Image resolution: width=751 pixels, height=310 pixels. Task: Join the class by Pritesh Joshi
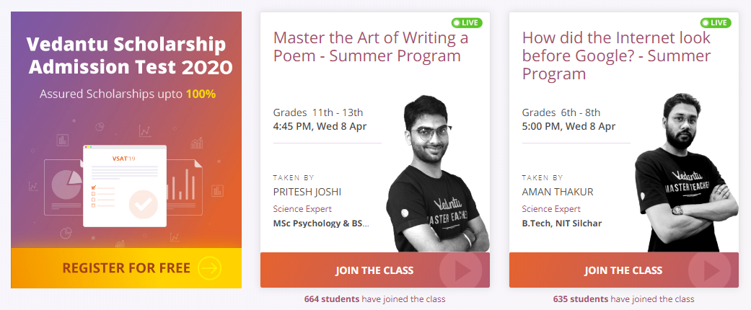[x=374, y=270]
